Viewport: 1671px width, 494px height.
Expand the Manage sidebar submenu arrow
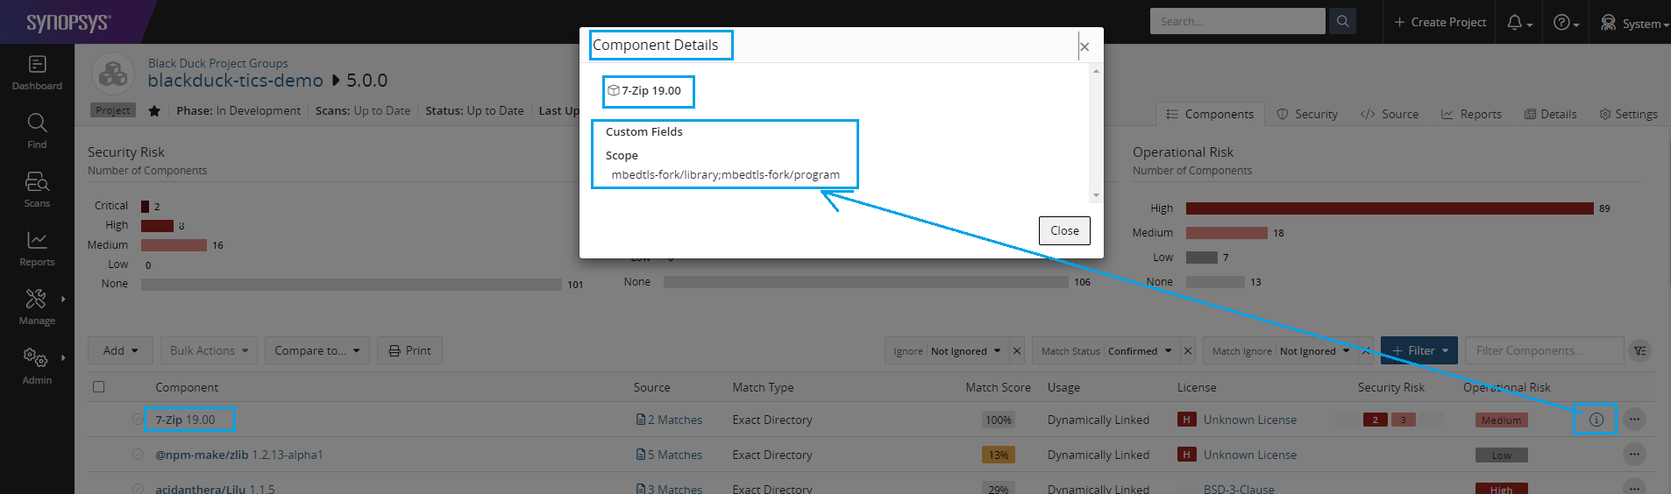point(63,299)
